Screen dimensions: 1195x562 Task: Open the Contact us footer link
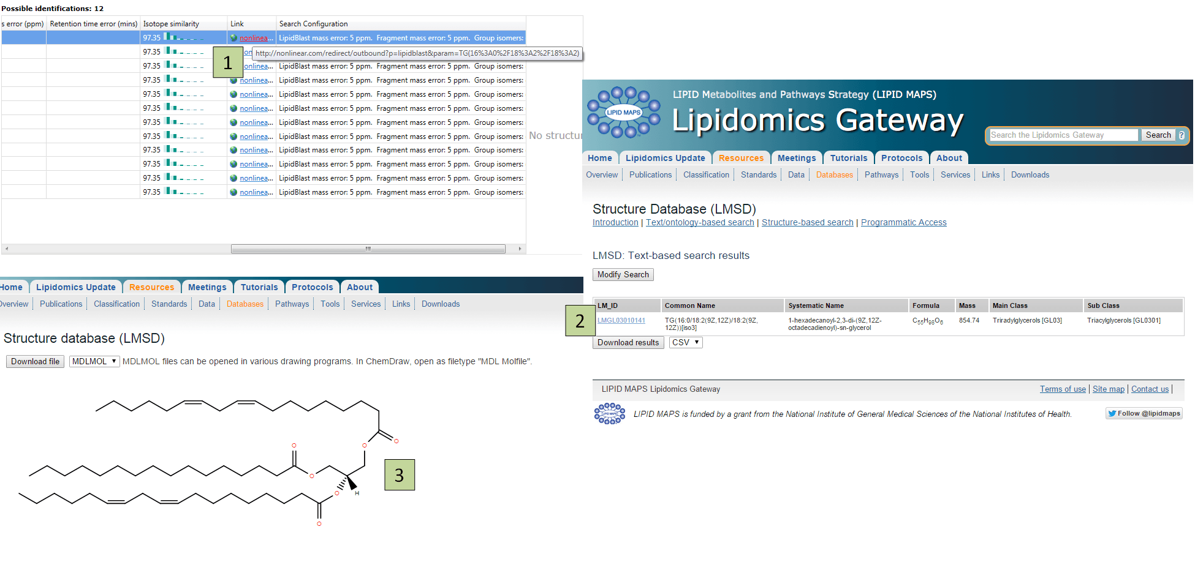[1150, 389]
